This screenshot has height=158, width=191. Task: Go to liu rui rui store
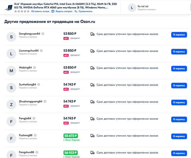coord(147,9)
